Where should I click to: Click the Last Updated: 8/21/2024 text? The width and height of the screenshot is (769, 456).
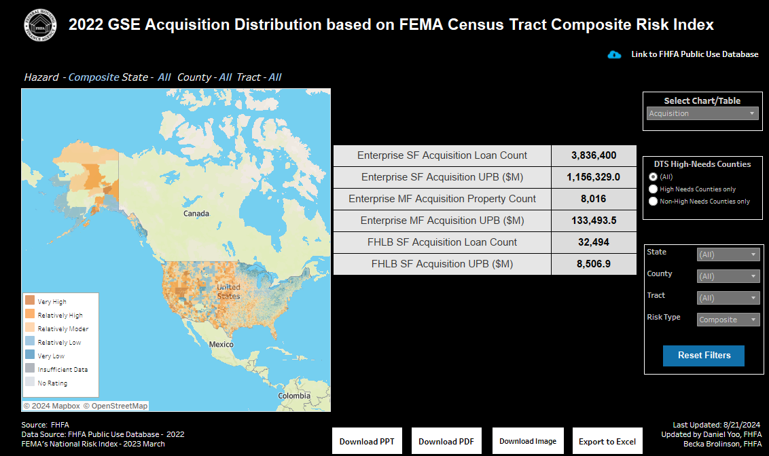pyautogui.click(x=717, y=425)
